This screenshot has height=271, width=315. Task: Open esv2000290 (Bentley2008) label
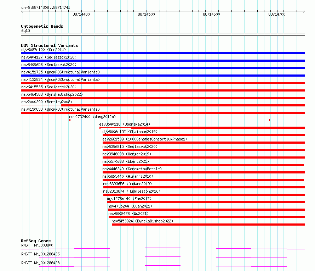point(47,102)
